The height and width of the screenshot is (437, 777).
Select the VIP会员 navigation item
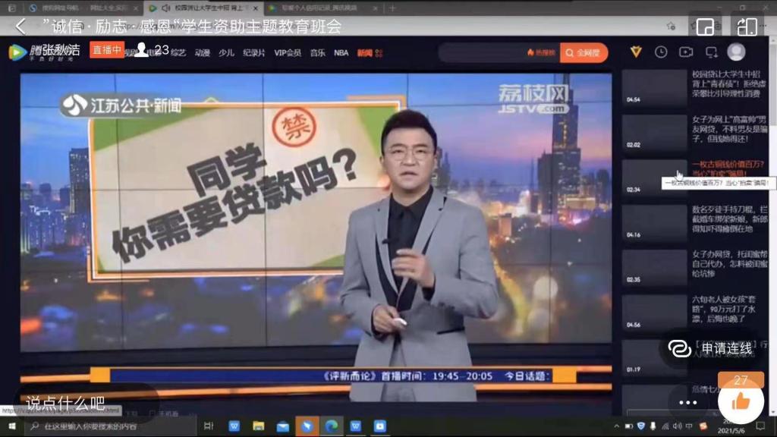click(x=288, y=52)
